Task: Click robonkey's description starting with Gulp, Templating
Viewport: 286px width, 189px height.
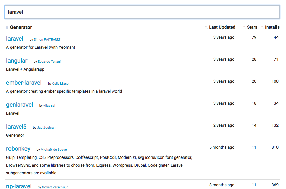Action: (99, 165)
